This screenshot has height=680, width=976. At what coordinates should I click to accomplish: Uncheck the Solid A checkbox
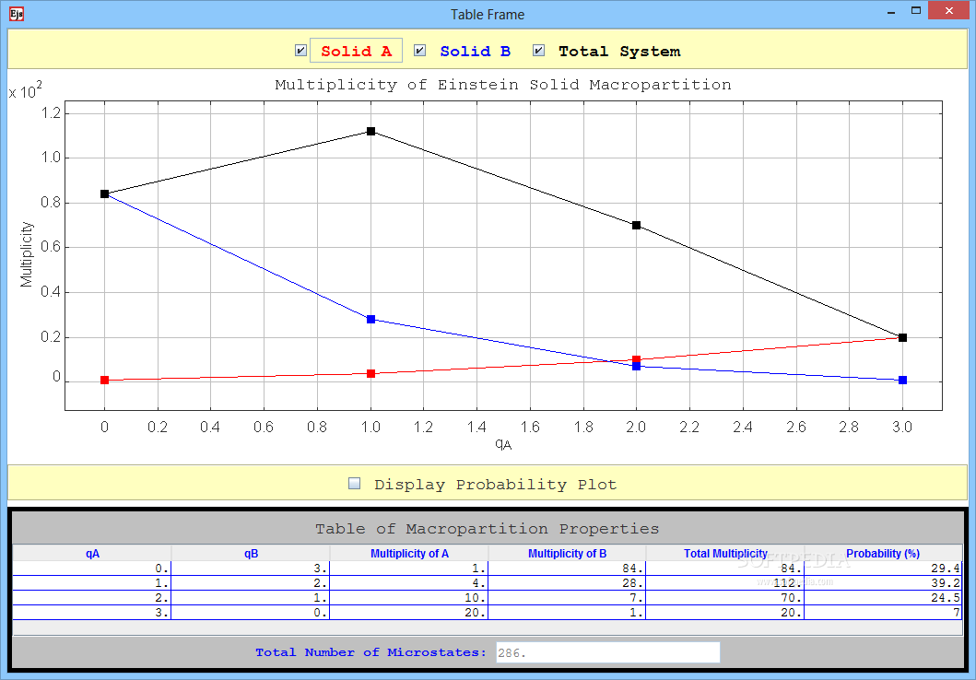pos(300,51)
